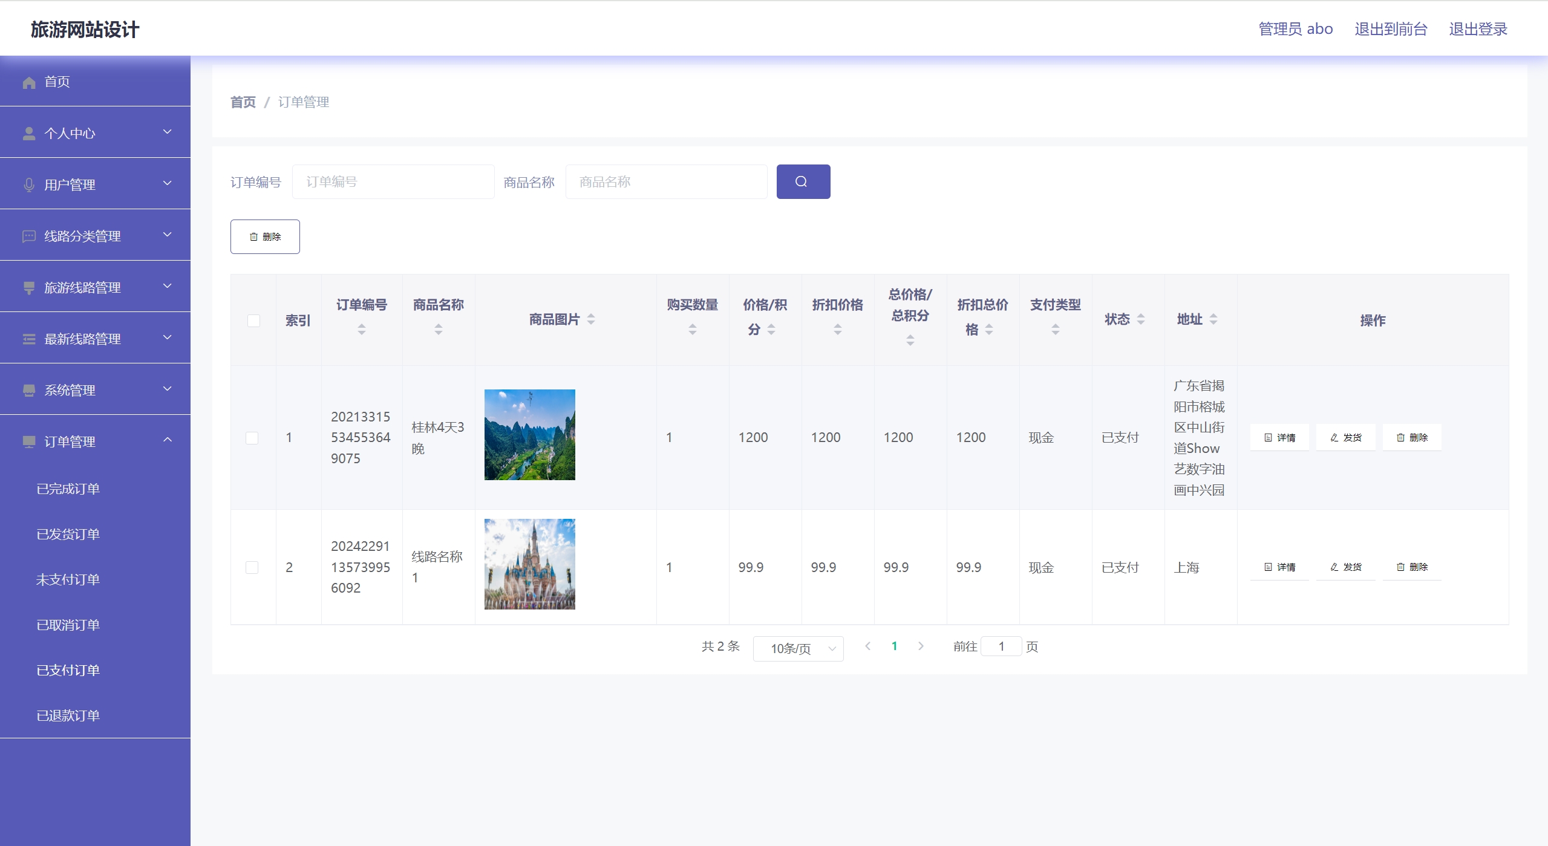Image resolution: width=1548 pixels, height=846 pixels.
Task: Click the 用户管理 microphone icon
Action: 28,185
